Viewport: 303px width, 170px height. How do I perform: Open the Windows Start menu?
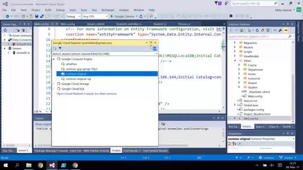click(x=6, y=165)
